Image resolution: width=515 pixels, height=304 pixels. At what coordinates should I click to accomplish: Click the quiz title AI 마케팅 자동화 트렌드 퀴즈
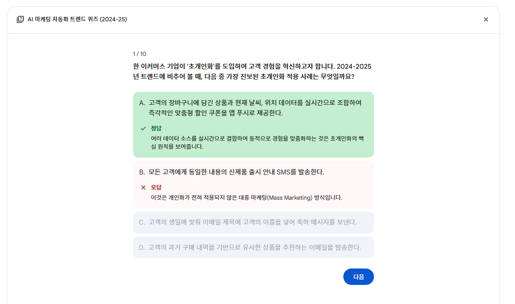(77, 20)
